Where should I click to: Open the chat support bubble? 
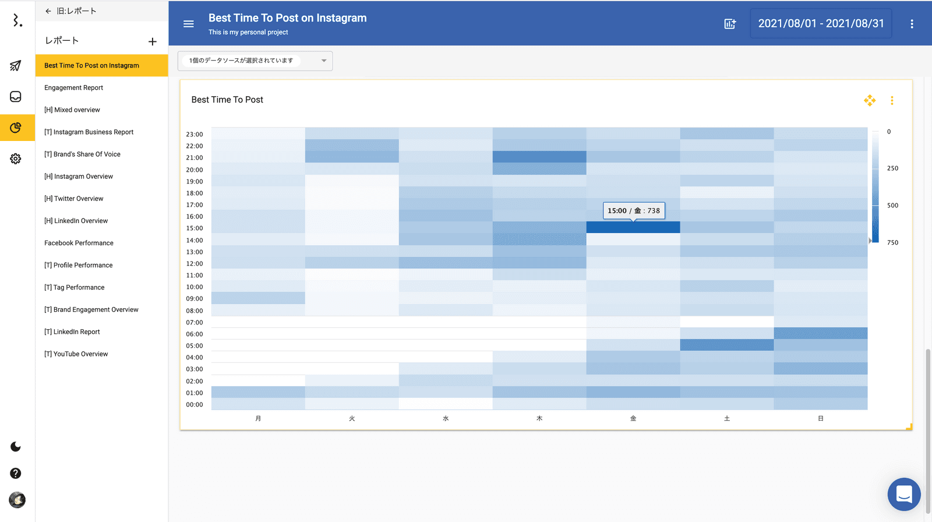point(903,494)
